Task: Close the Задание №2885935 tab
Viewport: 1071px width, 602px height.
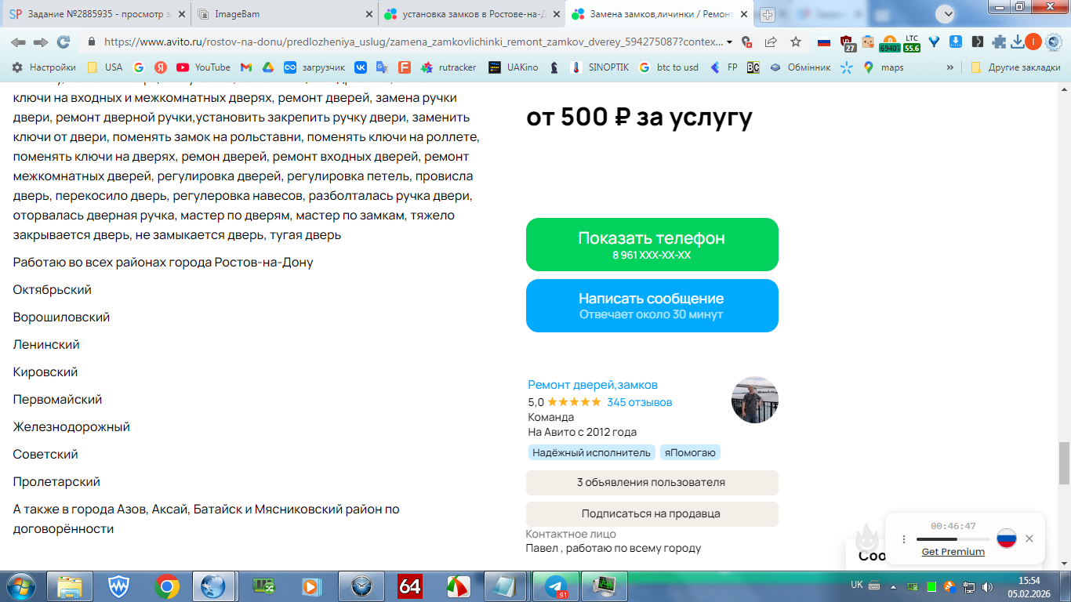Action: point(180,14)
